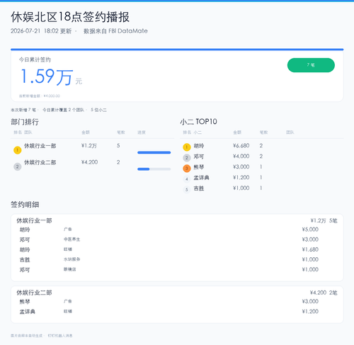354x345 pixels.
Task: Click 孟详典 in the 休娱行业二部 detail card
Action: [28, 312]
